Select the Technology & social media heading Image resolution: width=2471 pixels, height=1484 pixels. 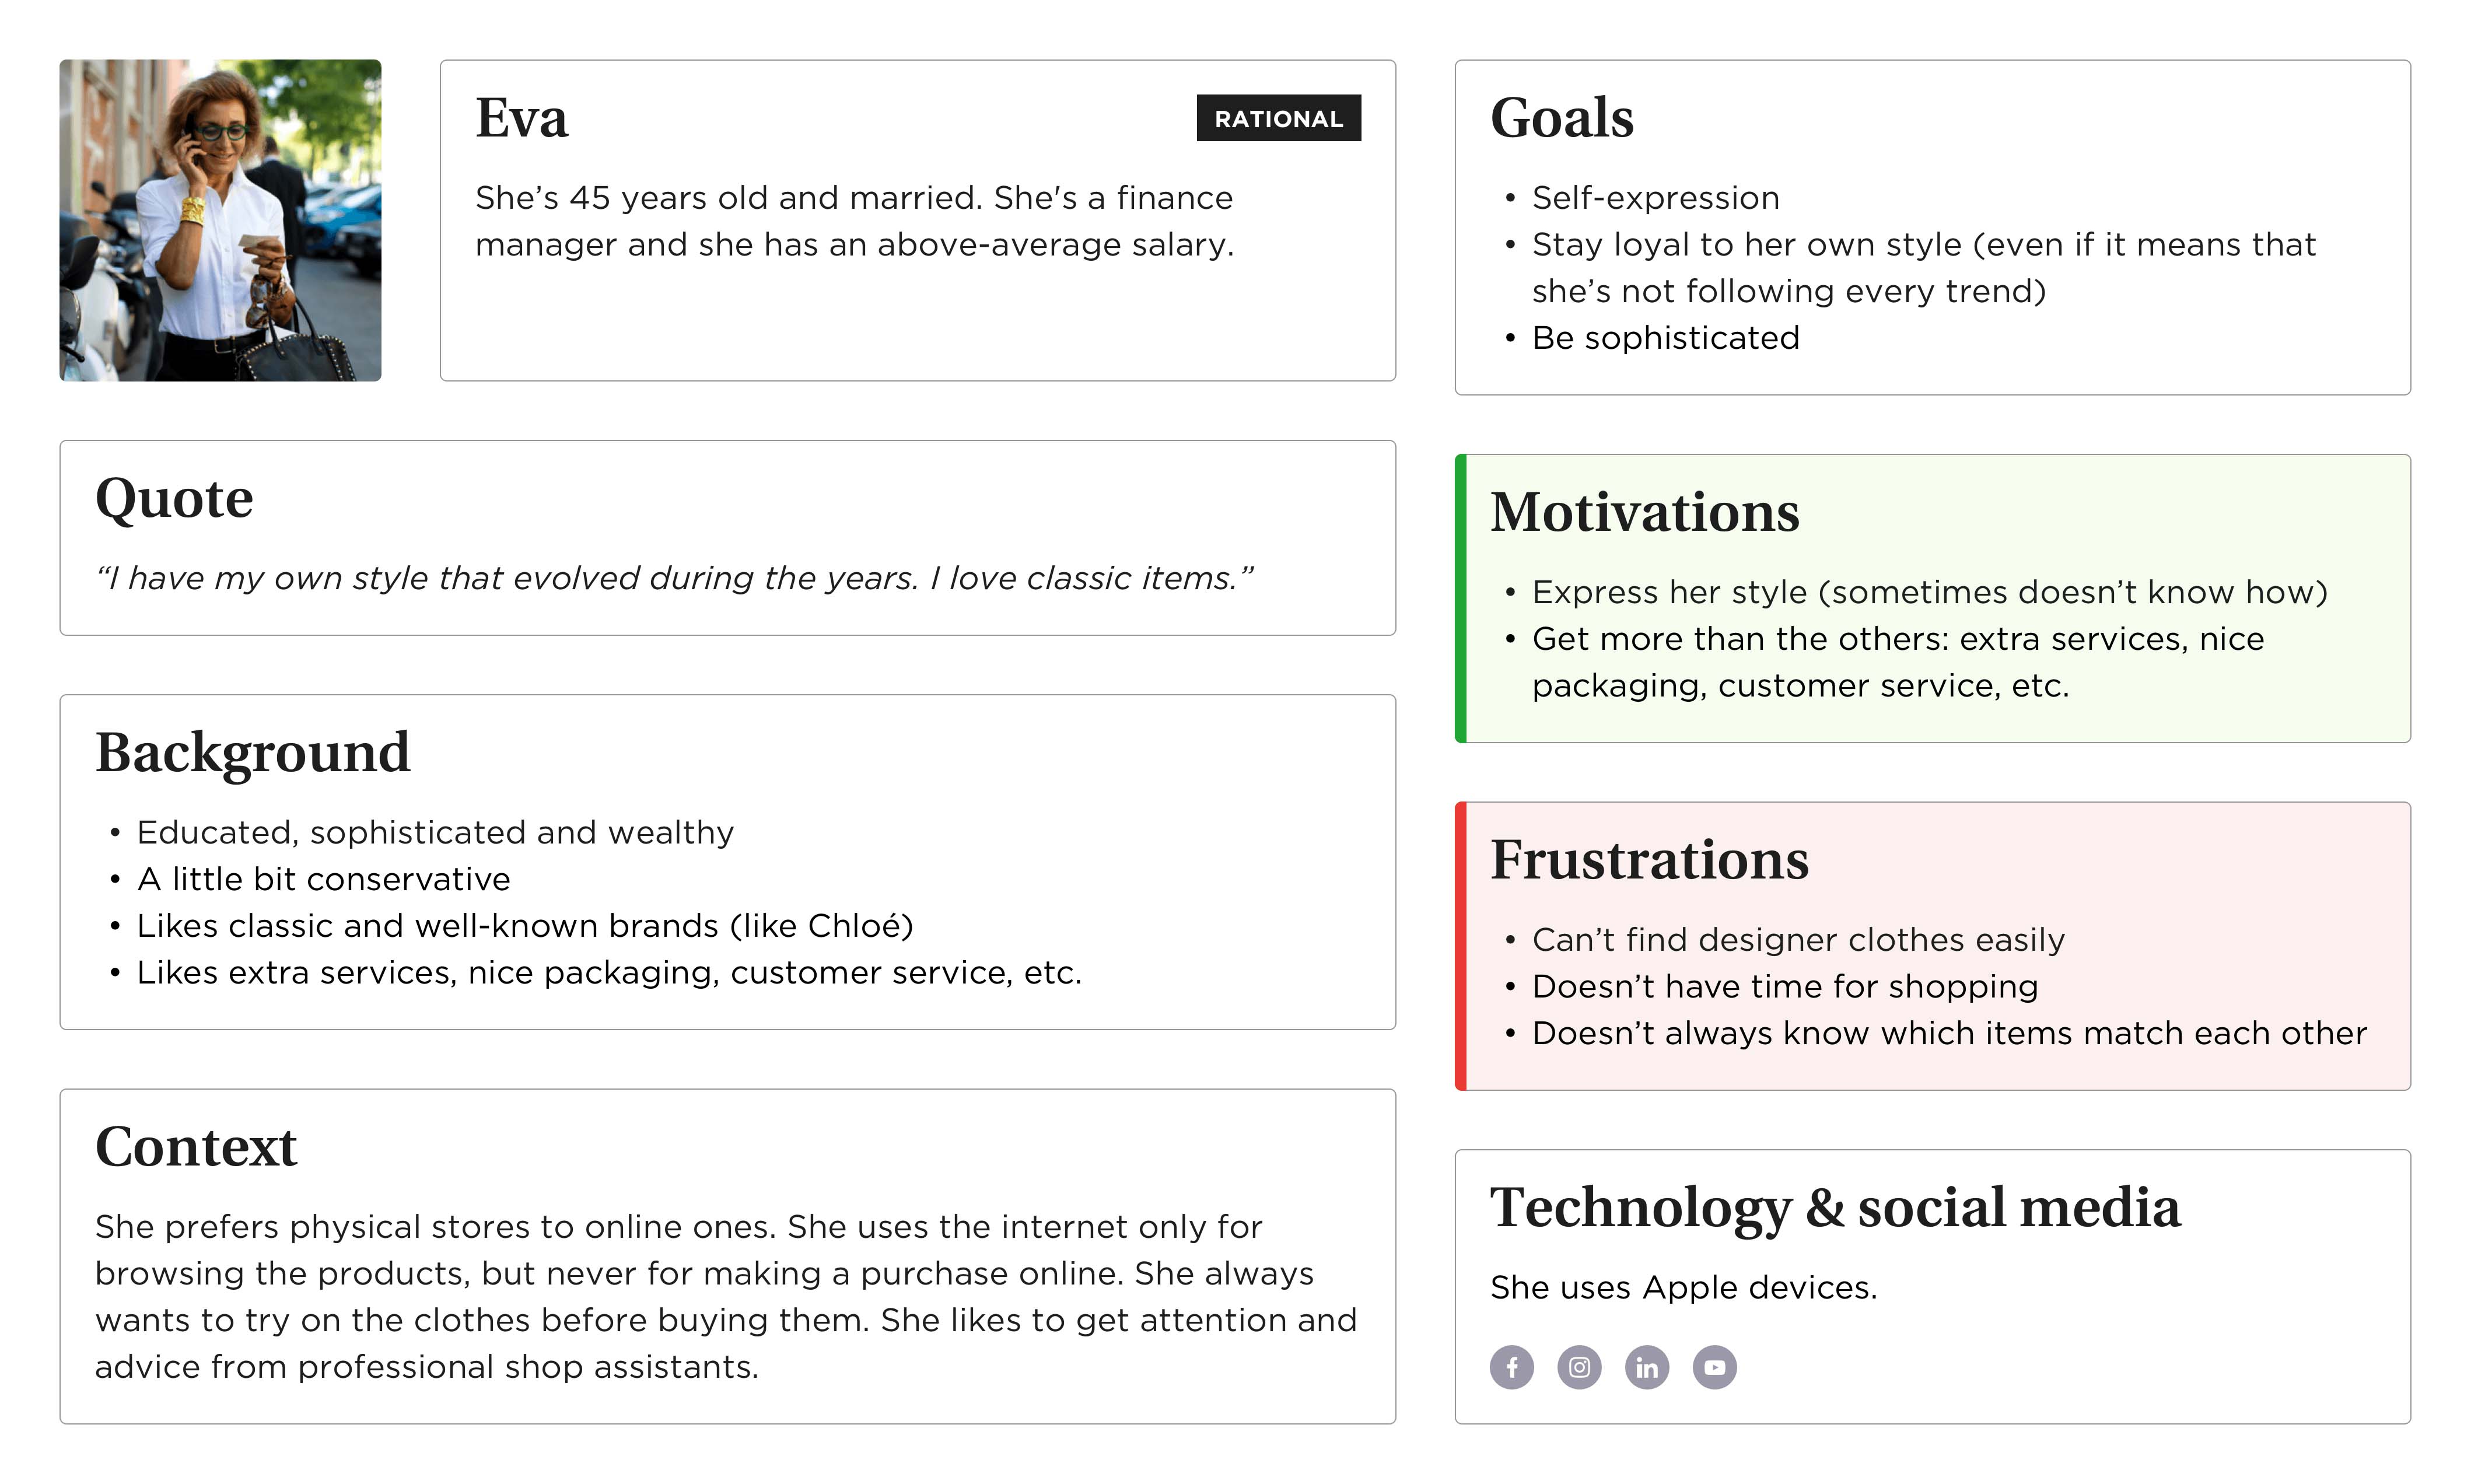[x=1835, y=1207]
